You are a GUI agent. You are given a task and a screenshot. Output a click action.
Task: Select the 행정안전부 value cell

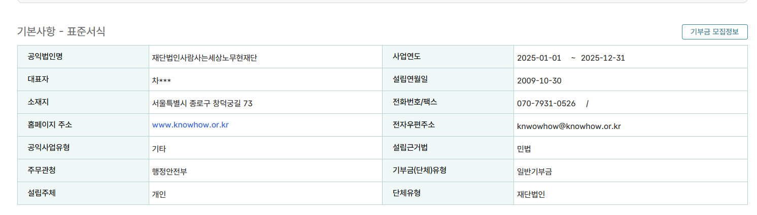pyautogui.click(x=265, y=170)
